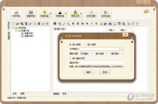The width and height of the screenshot is (158, 104).
Task: Select the 插入视频 radio button
Action: pos(86,44)
